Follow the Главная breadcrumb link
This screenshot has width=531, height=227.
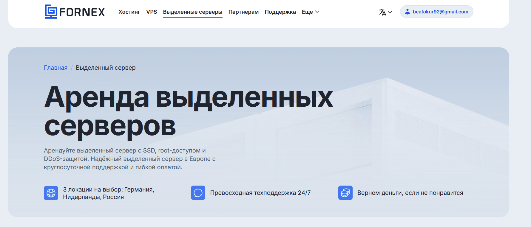point(56,68)
